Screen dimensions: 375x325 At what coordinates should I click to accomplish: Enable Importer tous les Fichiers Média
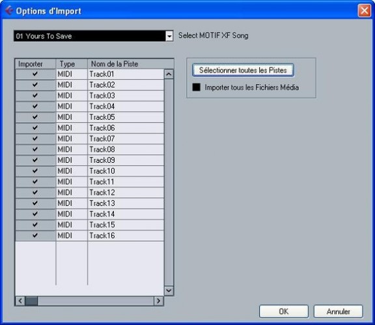pos(197,87)
